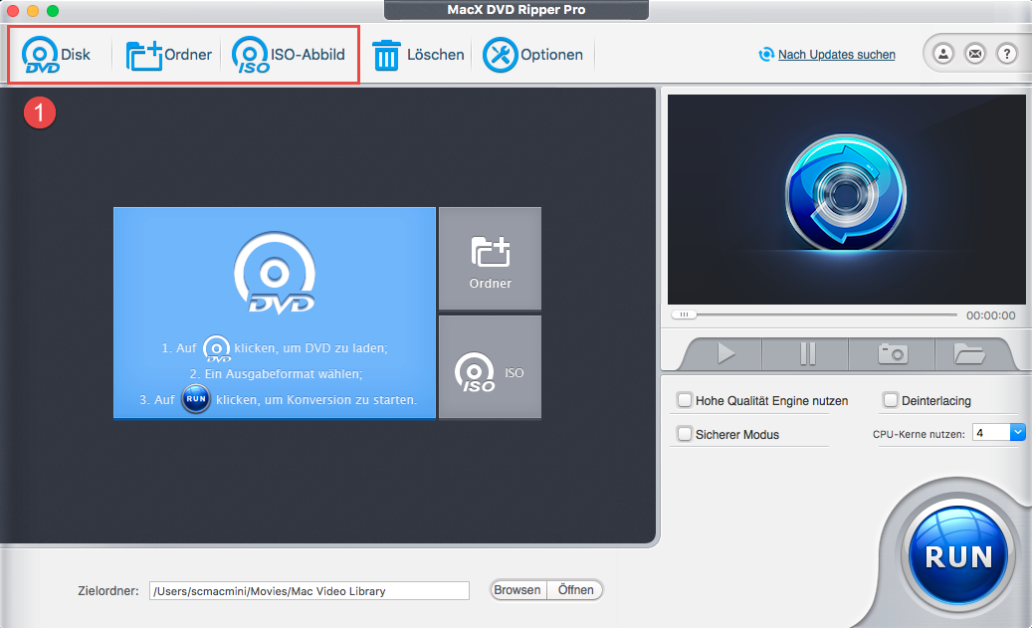Click the Öffnen button

point(575,590)
